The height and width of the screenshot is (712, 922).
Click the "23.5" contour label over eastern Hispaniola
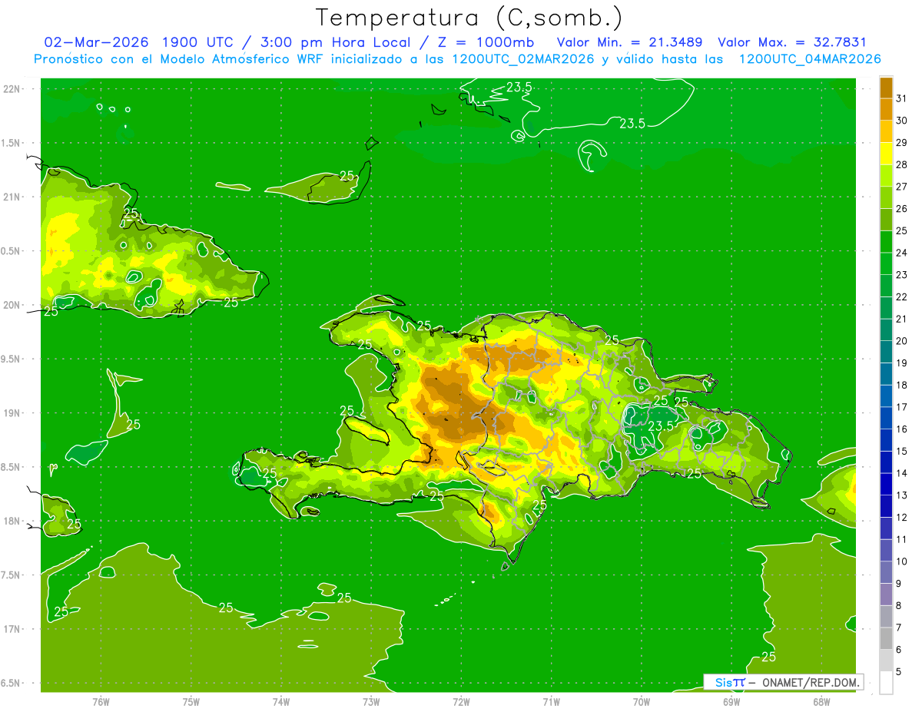661,426
